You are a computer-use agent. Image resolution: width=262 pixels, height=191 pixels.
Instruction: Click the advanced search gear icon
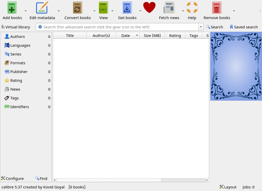point(40,27)
